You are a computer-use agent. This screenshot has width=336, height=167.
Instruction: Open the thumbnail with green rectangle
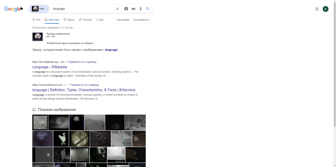pyautogui.click(x=122, y=139)
